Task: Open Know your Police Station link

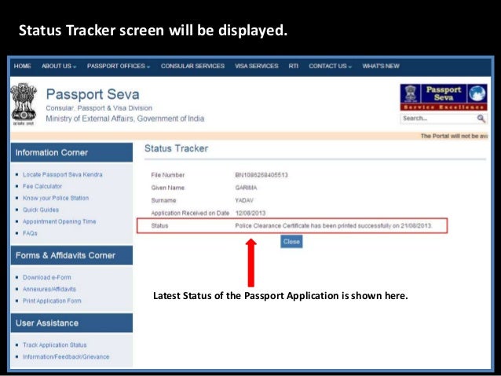Action: pyautogui.click(x=56, y=198)
